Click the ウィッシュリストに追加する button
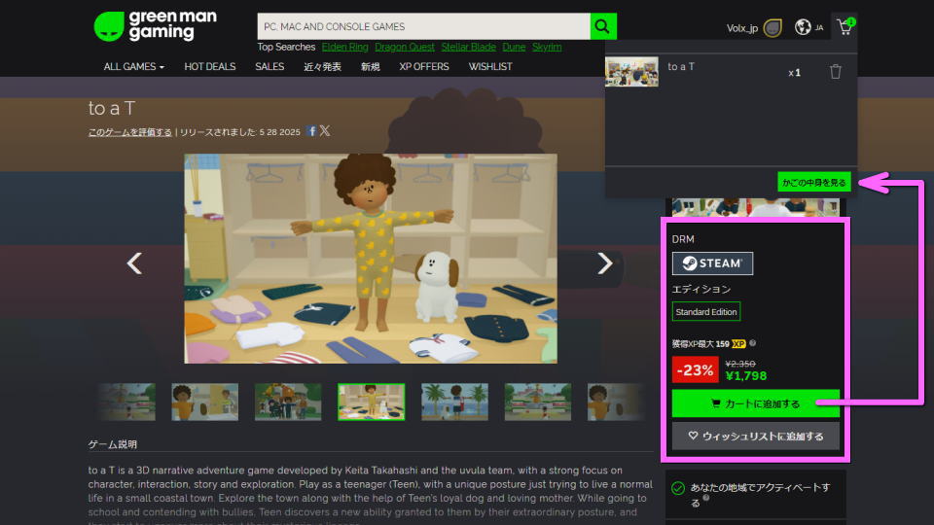This screenshot has height=525, width=934. [755, 437]
